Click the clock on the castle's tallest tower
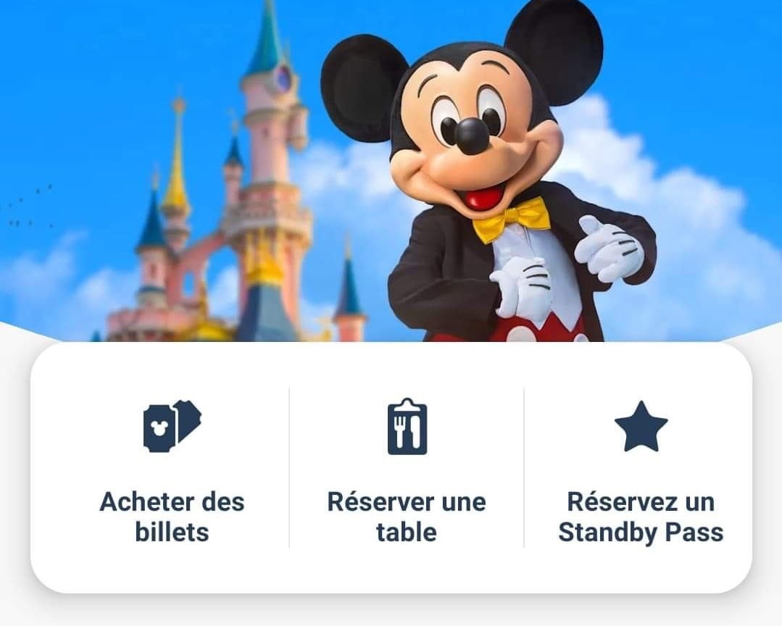 (x=284, y=78)
